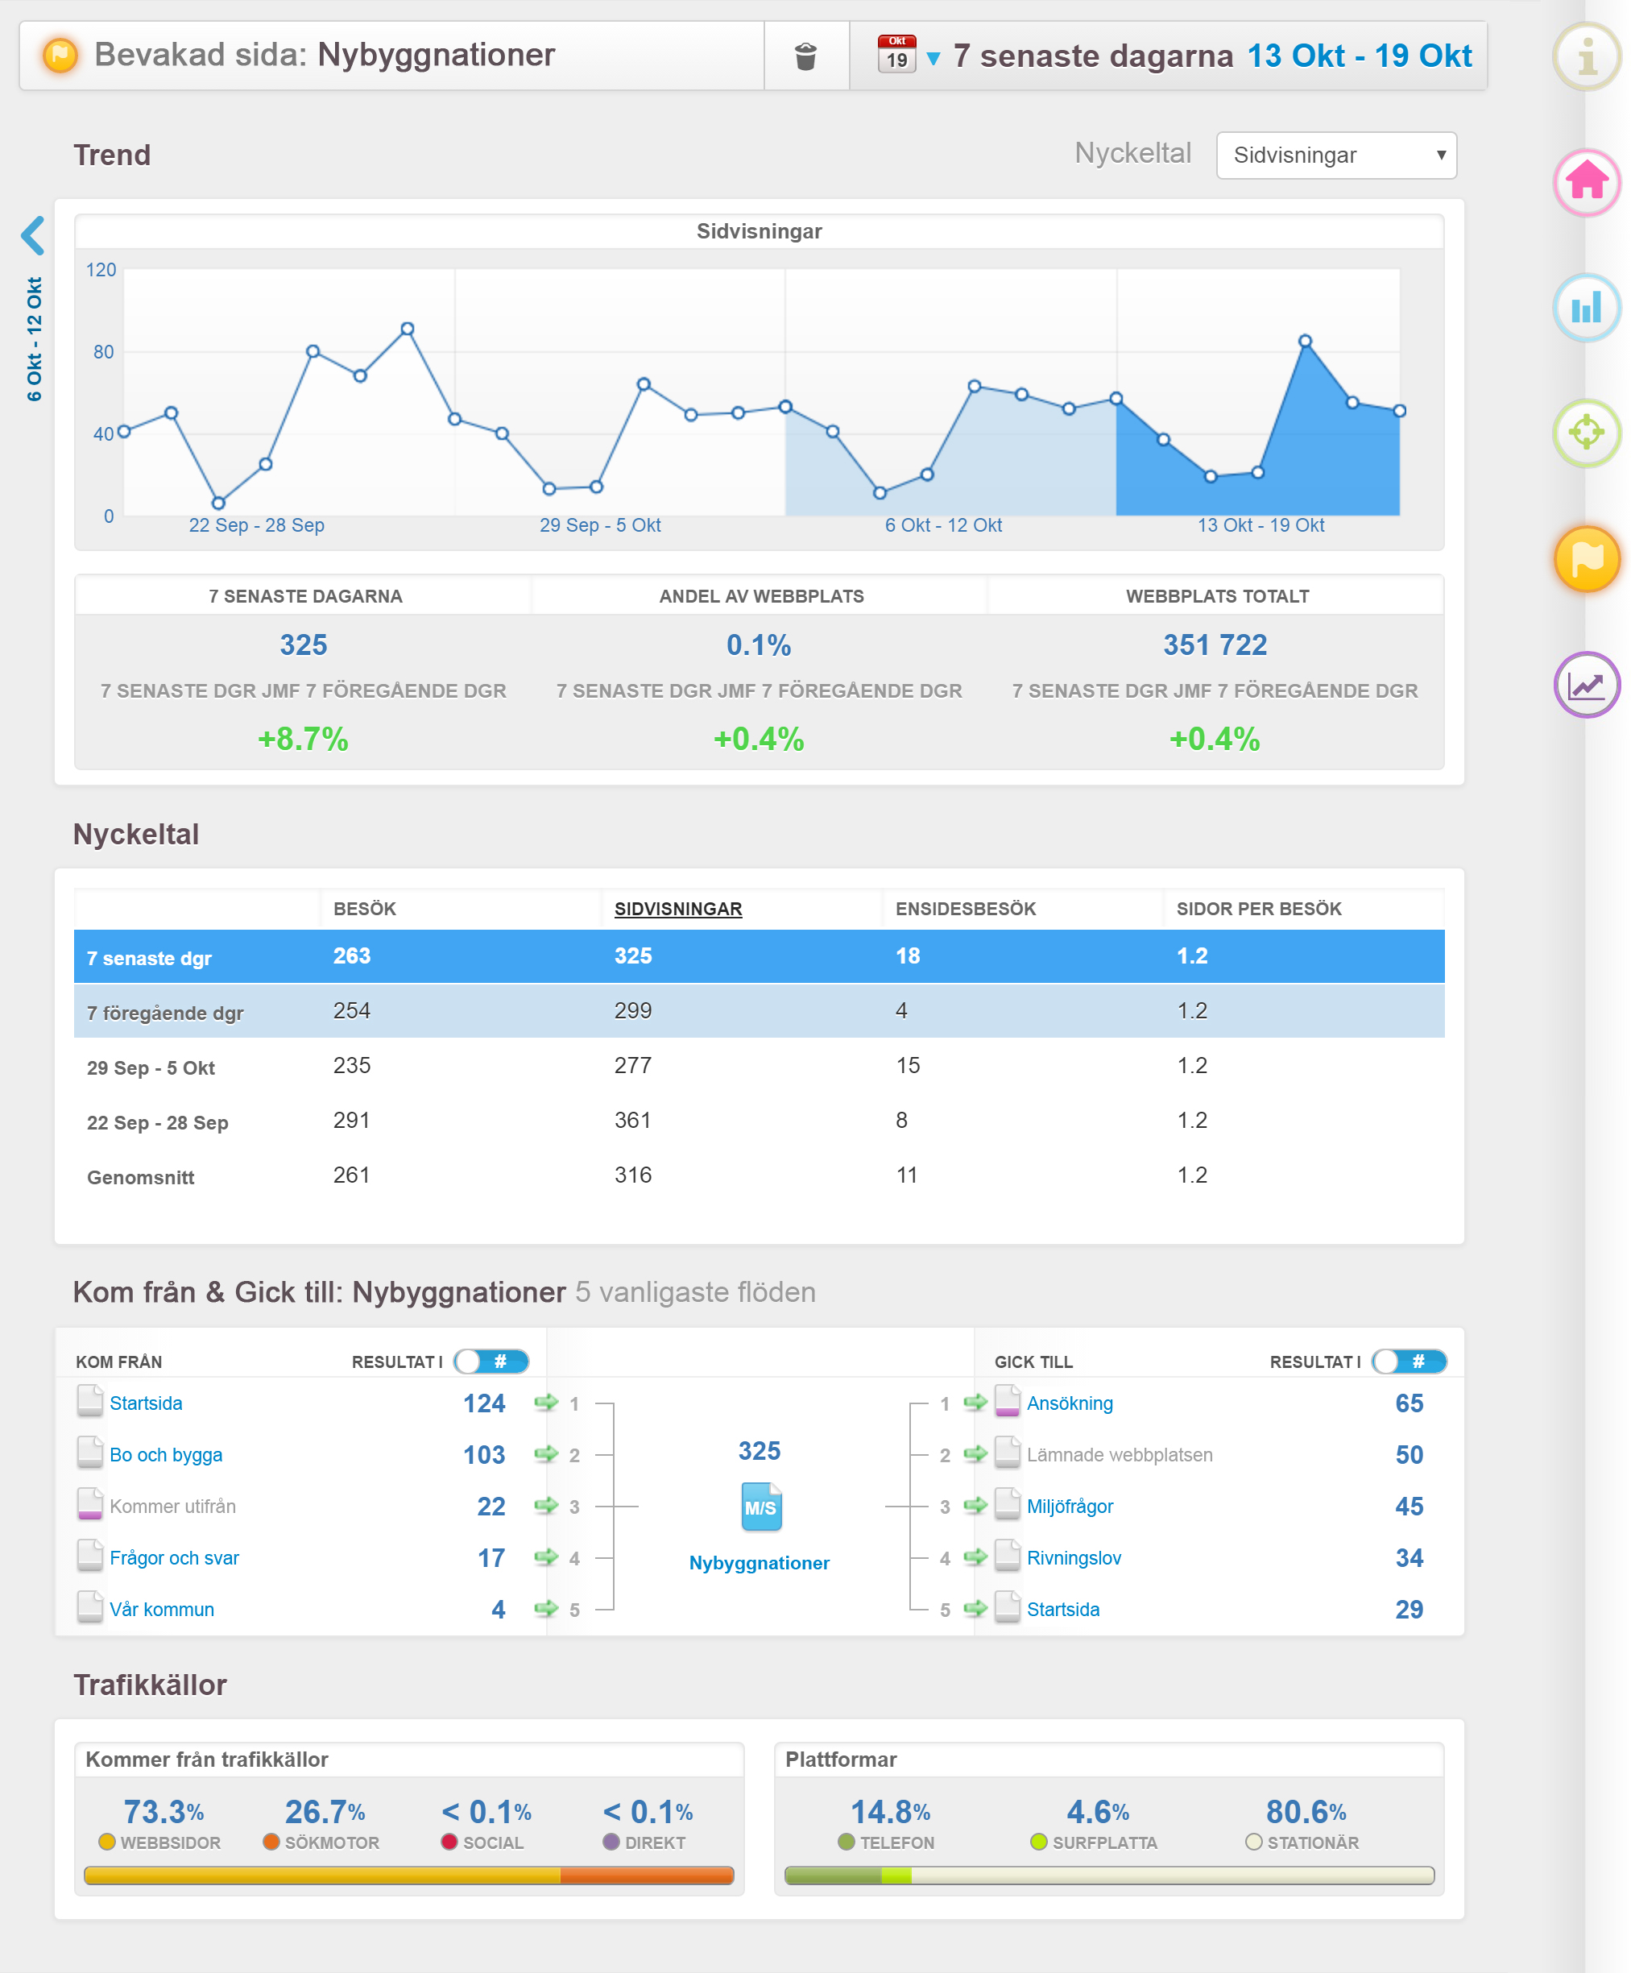Click the page icon beside Frågor och svar

90,1556
